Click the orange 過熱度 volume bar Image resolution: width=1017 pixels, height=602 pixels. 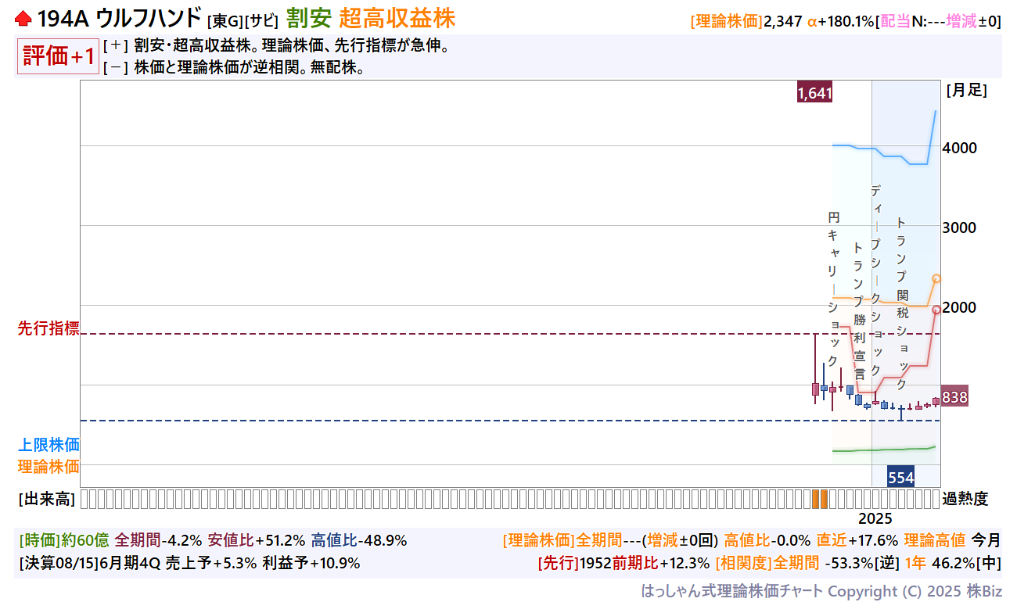coord(819,499)
